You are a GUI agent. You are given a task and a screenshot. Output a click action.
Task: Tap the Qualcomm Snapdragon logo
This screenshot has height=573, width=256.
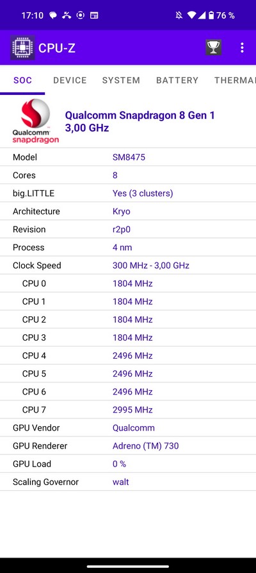pyautogui.click(x=35, y=121)
